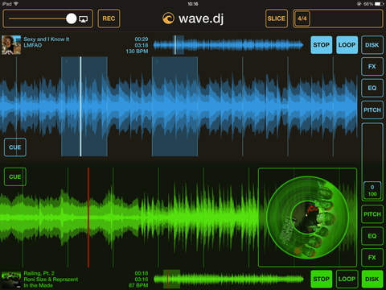Tap the green deck CUE button
386x290 pixels.
tap(15, 176)
